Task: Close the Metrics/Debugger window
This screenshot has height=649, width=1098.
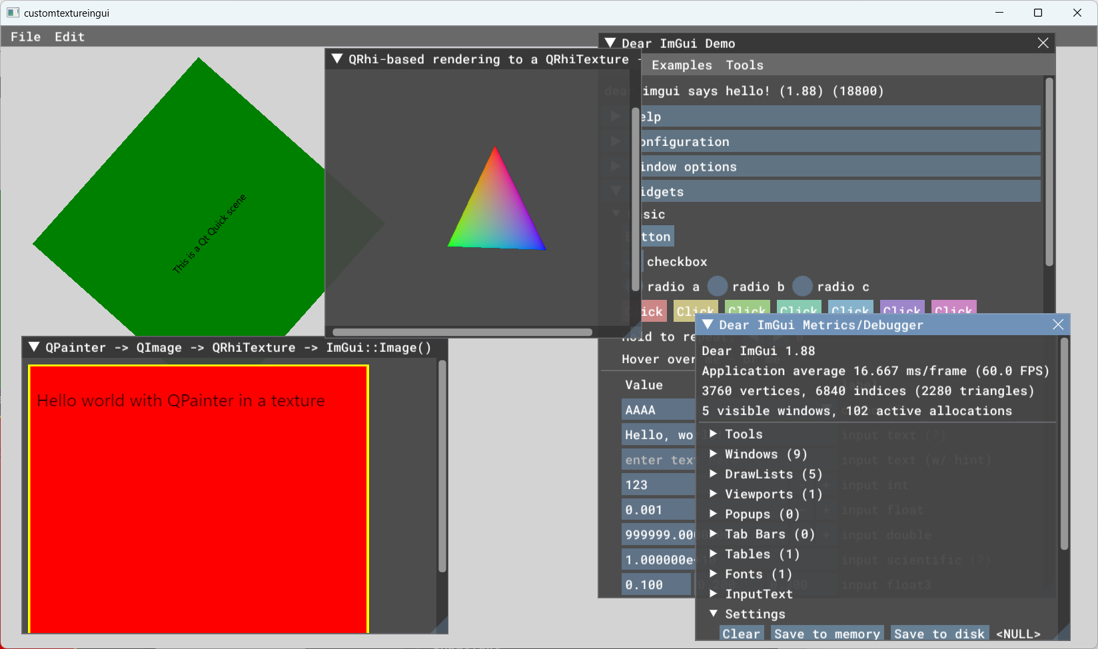Action: 1058,324
